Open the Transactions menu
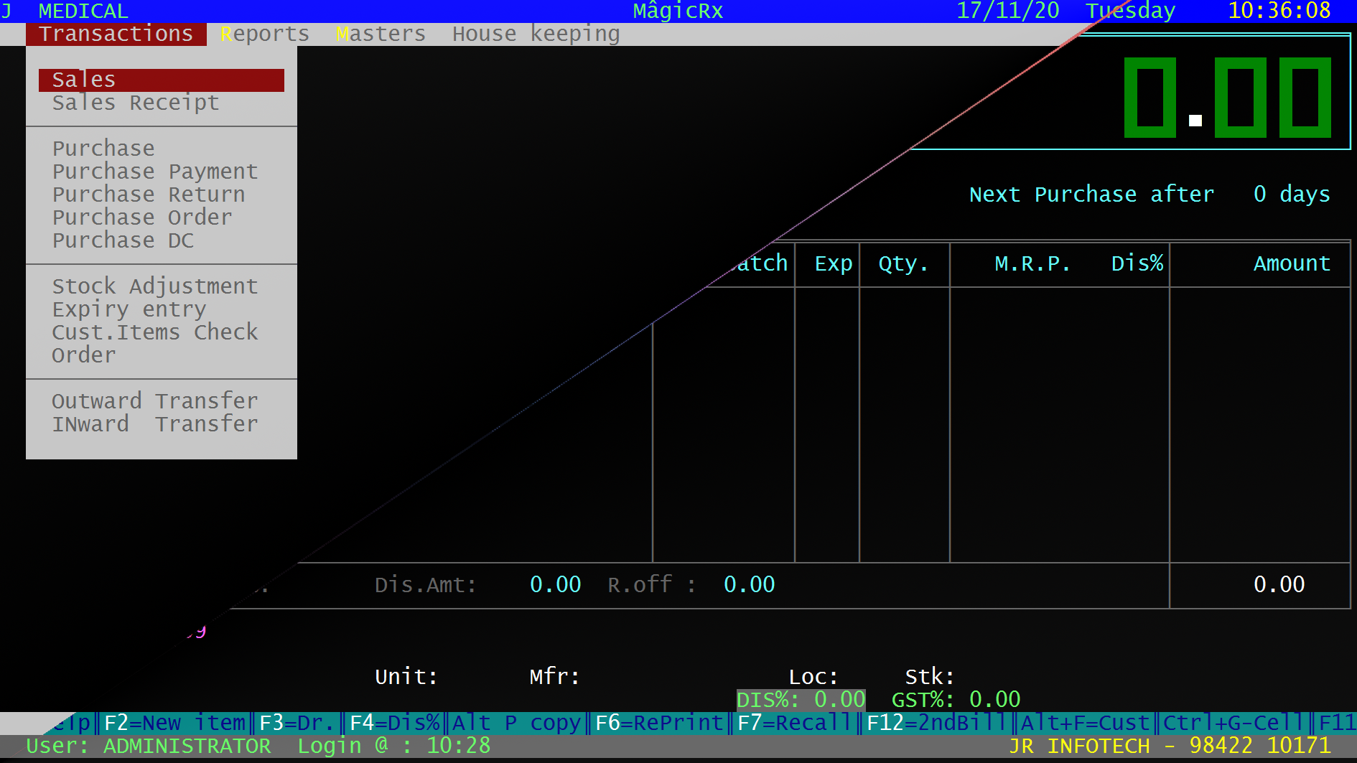Image resolution: width=1357 pixels, height=763 pixels. [x=116, y=34]
